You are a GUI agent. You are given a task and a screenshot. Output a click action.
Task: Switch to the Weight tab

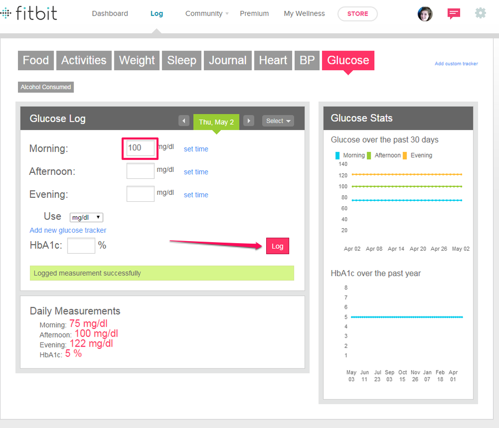[x=137, y=60]
